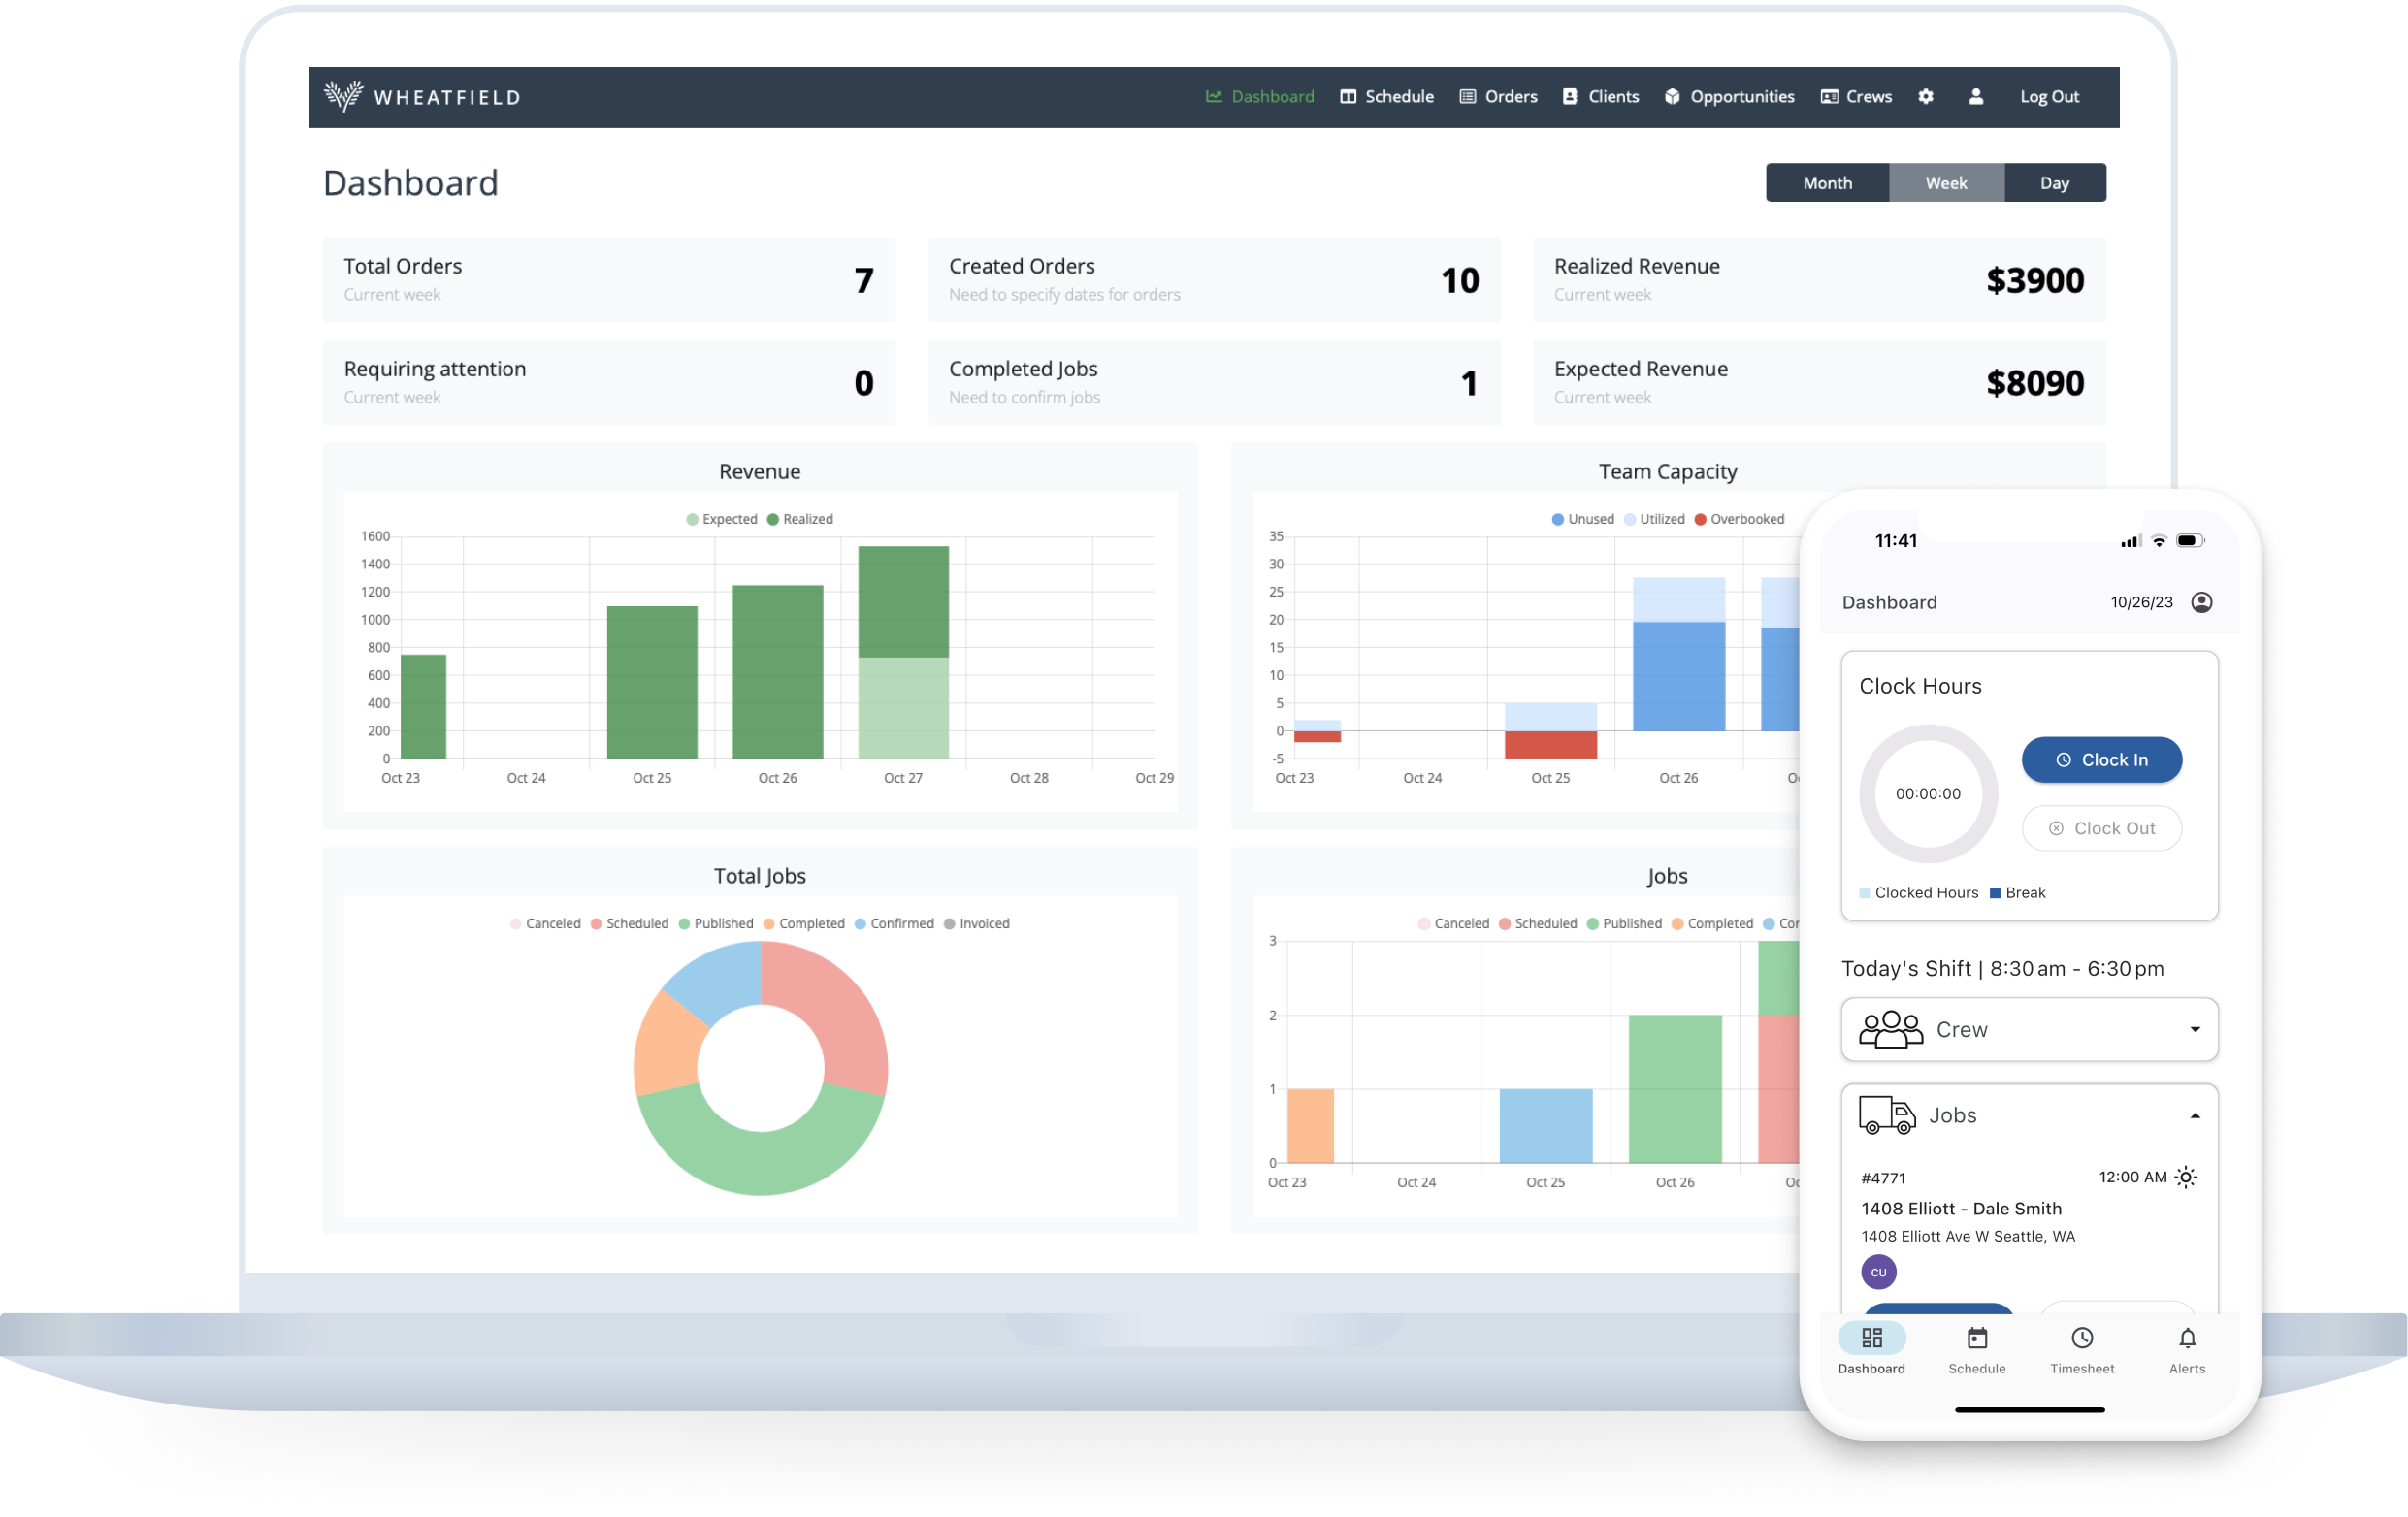This screenshot has width=2408, height=1517.
Task: Click Log Out
Action: click(2049, 97)
